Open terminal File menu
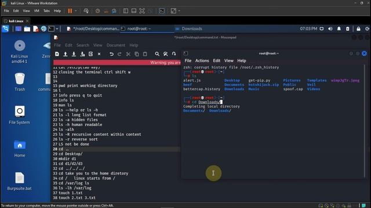Viewport: 371px width, 208px height. (188, 61)
